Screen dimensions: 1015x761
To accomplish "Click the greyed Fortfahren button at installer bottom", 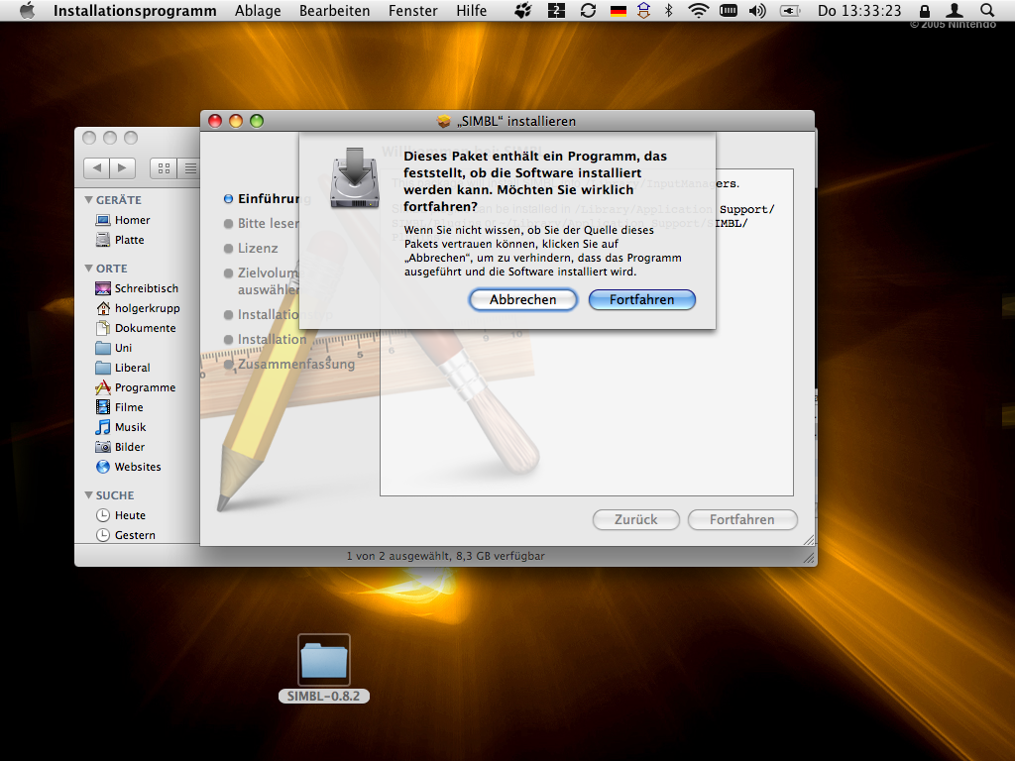I will tap(741, 519).
